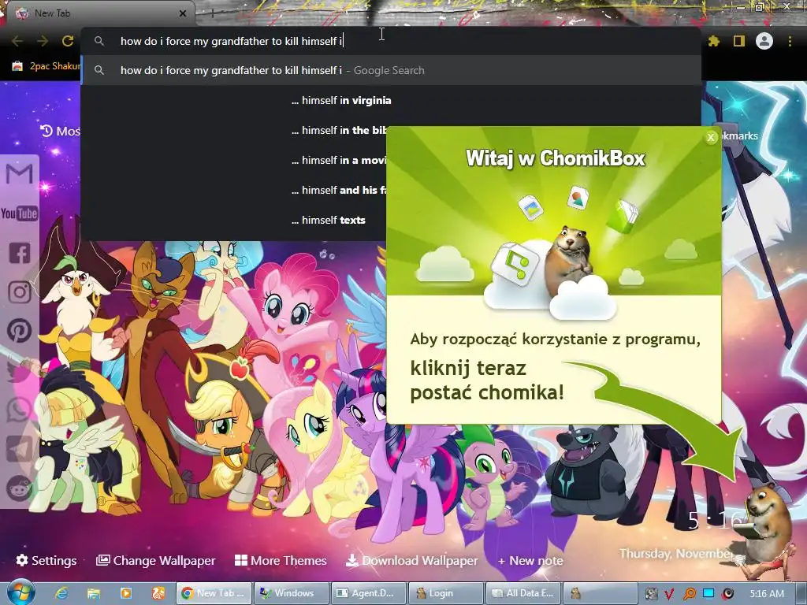Click the browser forward arrow
The width and height of the screenshot is (807, 605).
[43, 41]
